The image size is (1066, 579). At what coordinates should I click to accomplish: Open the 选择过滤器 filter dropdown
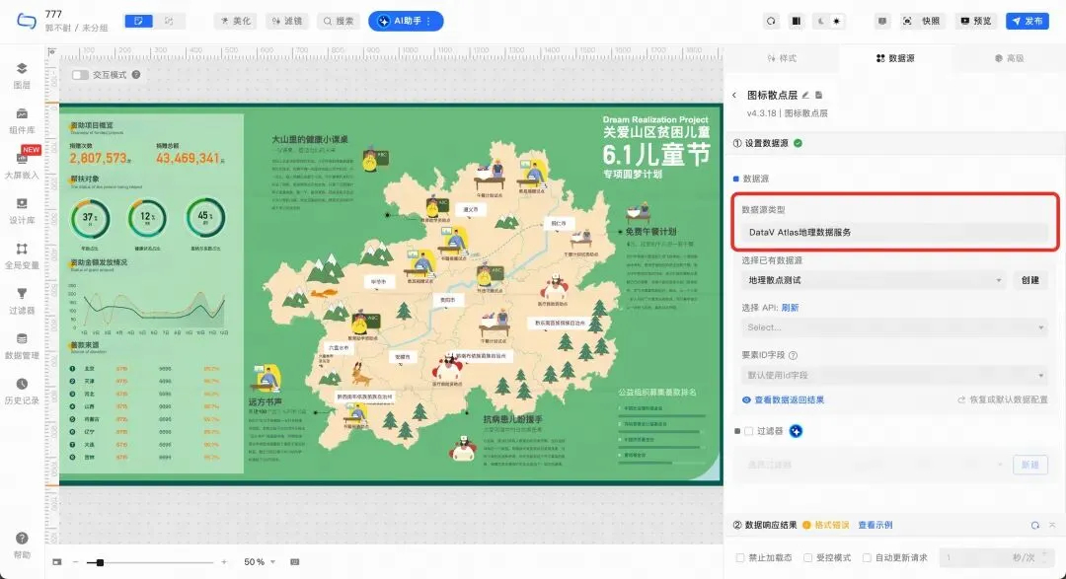pyautogui.click(x=874, y=465)
